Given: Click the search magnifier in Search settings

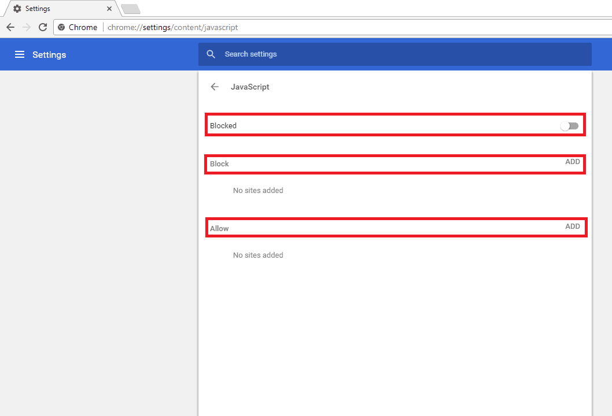Looking at the screenshot, I should [x=211, y=54].
